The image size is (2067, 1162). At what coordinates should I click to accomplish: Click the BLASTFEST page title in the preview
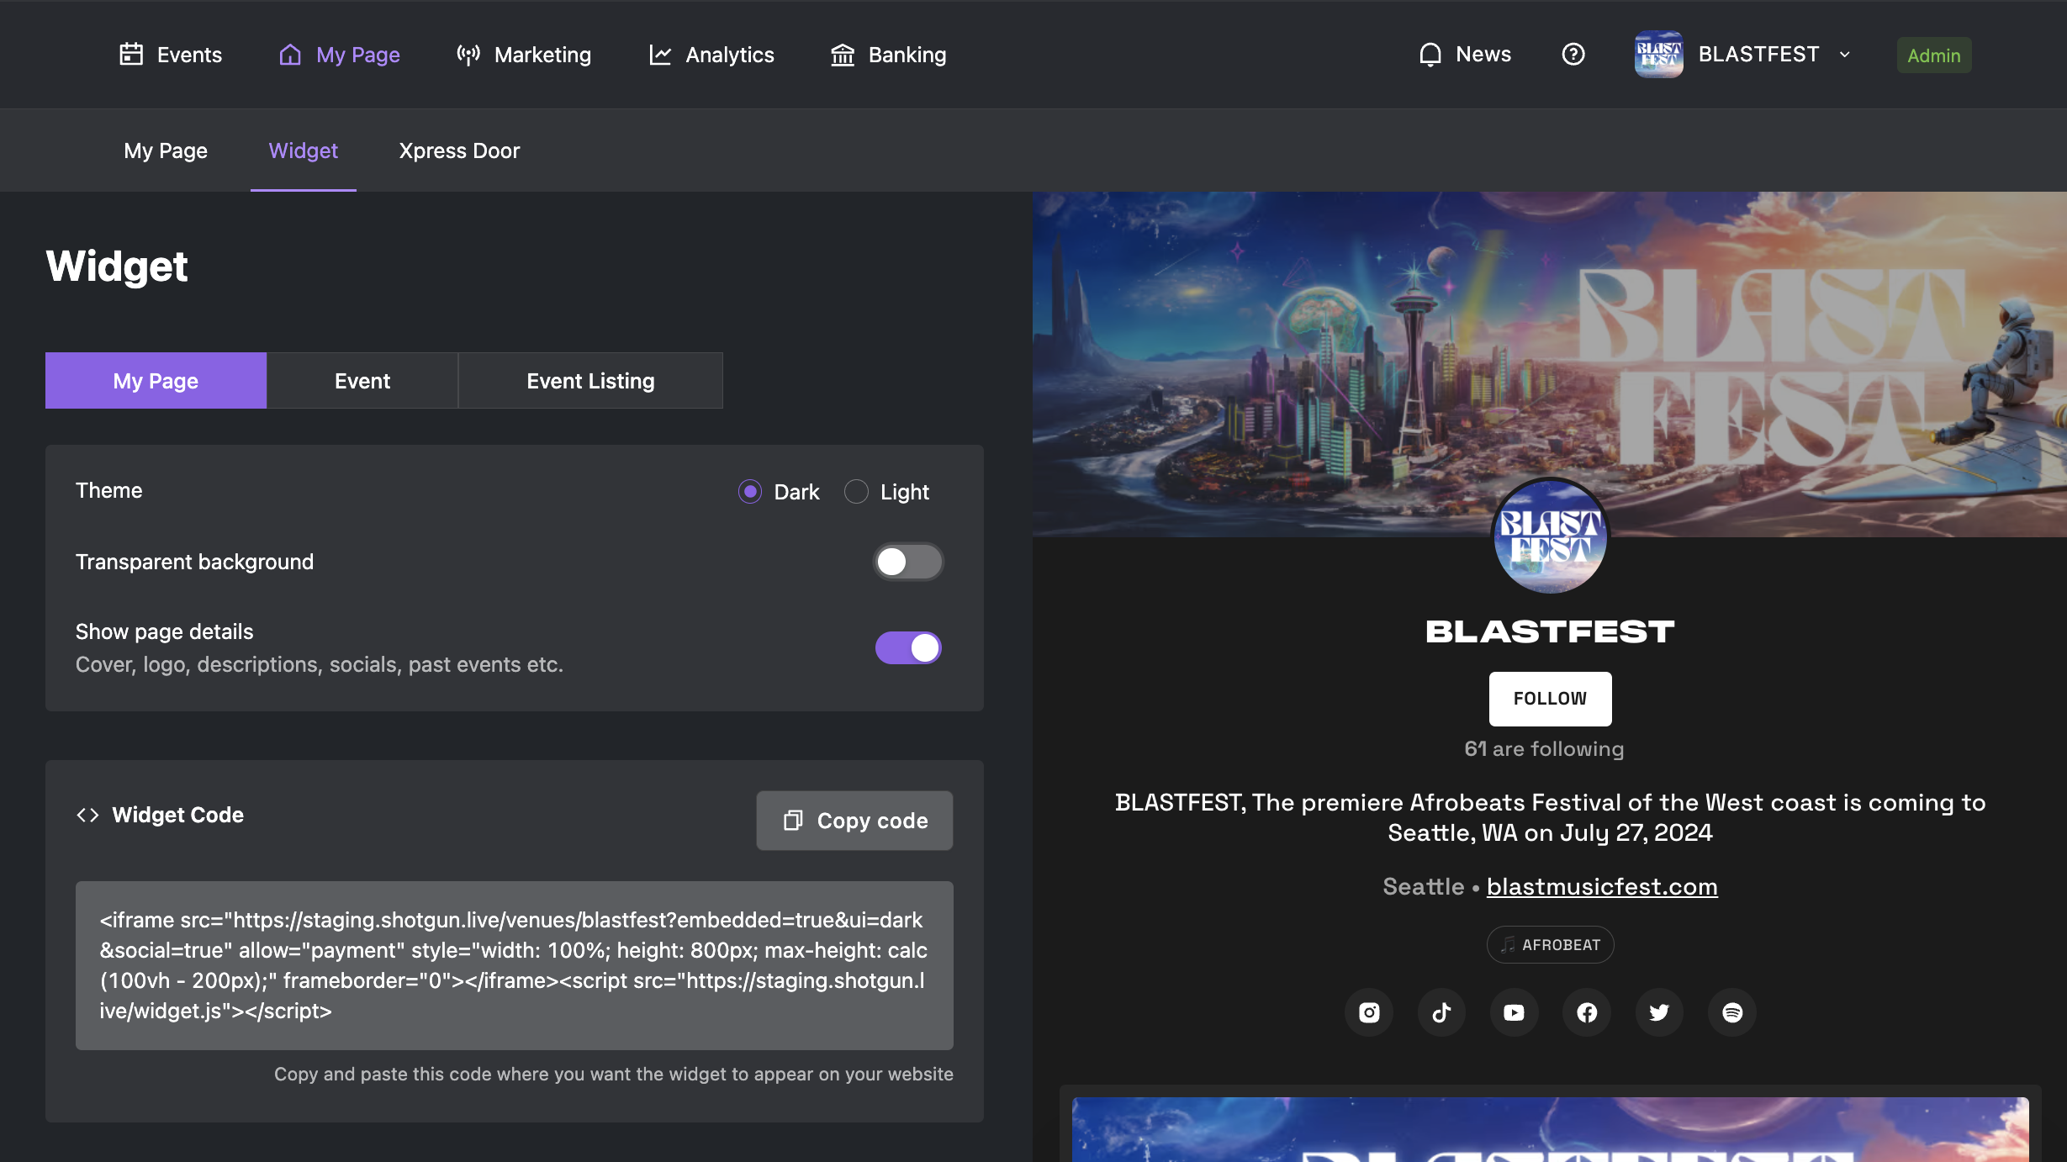click(1550, 631)
